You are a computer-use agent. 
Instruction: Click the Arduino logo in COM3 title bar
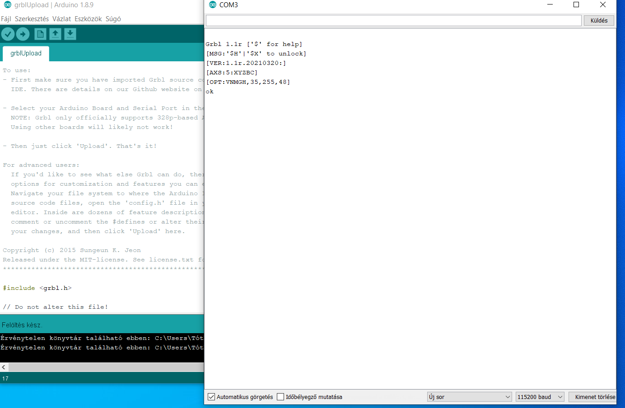click(213, 5)
